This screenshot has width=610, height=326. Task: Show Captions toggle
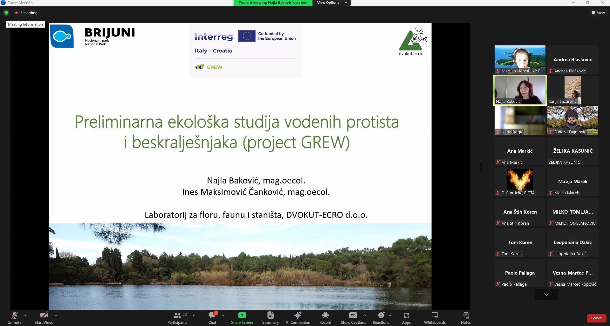(x=353, y=318)
